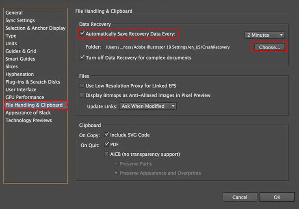Go to GPU Performance preferences

(x=24, y=97)
